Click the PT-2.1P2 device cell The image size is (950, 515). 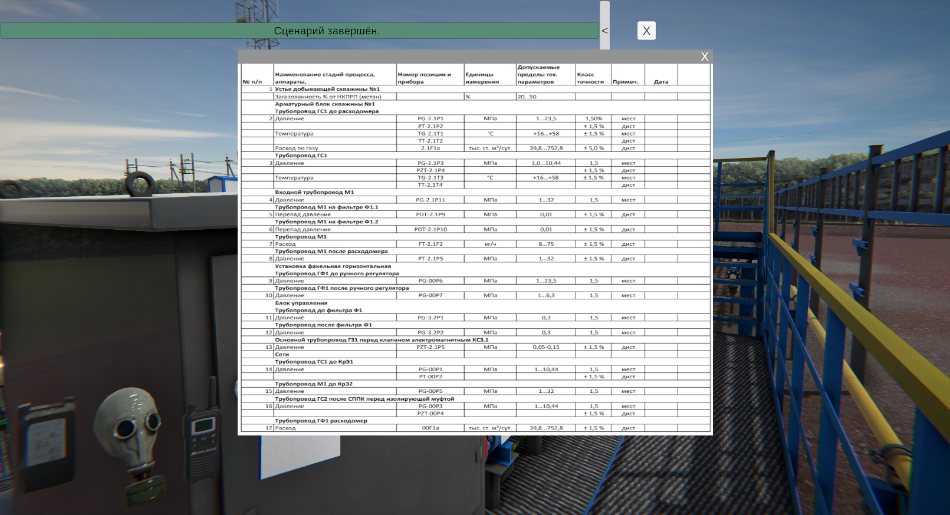430,126
